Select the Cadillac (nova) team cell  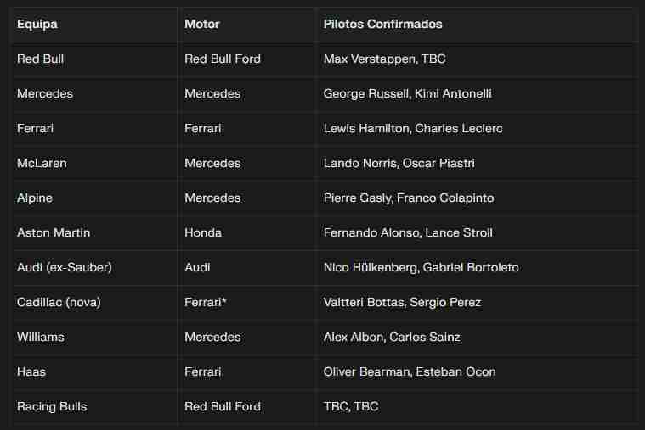pyautogui.click(x=59, y=303)
